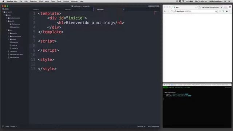
Task: Click the components folder icon
Action: point(11,36)
